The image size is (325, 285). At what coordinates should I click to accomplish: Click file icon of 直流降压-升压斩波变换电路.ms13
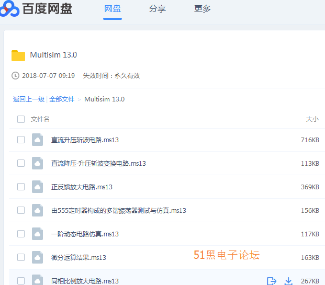tap(37, 163)
